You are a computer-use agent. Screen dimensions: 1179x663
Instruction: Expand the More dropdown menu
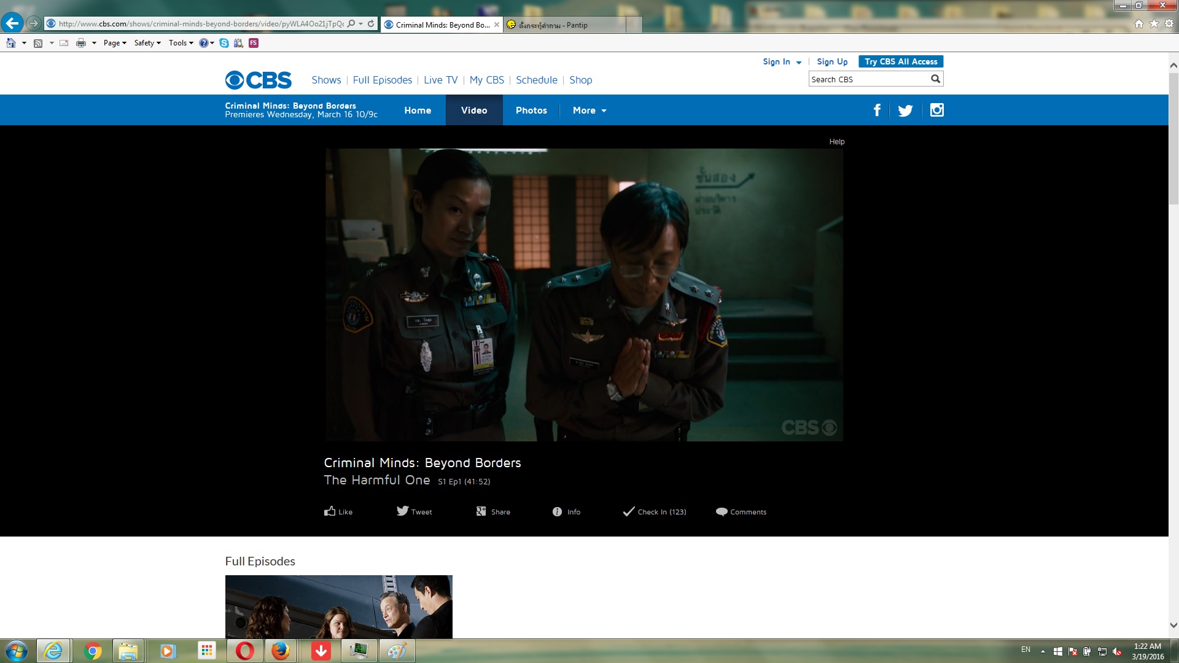point(589,110)
